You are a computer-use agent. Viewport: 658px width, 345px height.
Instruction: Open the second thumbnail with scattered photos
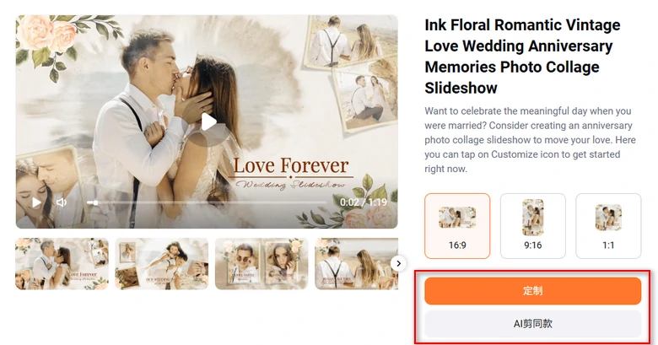coord(162,263)
